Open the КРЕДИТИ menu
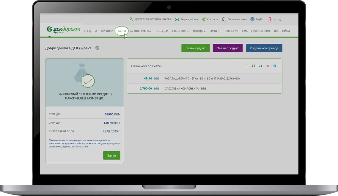Viewport: 338px width, 196px height. (107, 31)
